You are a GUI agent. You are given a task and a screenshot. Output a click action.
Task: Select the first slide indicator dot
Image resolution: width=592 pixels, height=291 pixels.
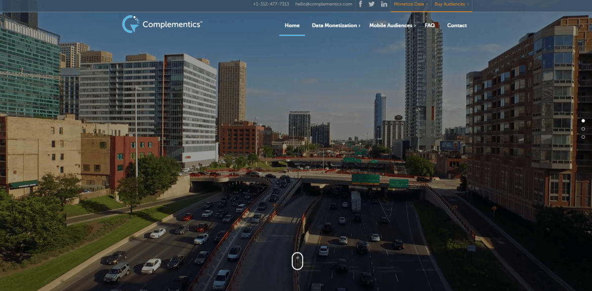[583, 121]
